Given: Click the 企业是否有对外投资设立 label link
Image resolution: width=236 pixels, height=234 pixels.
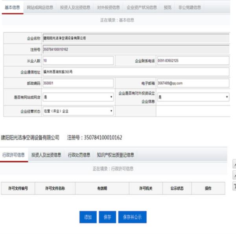Looking at the screenshot, I should point(136,93).
